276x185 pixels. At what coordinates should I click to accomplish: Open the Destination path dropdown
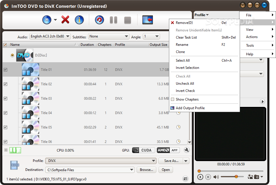coord(90,170)
